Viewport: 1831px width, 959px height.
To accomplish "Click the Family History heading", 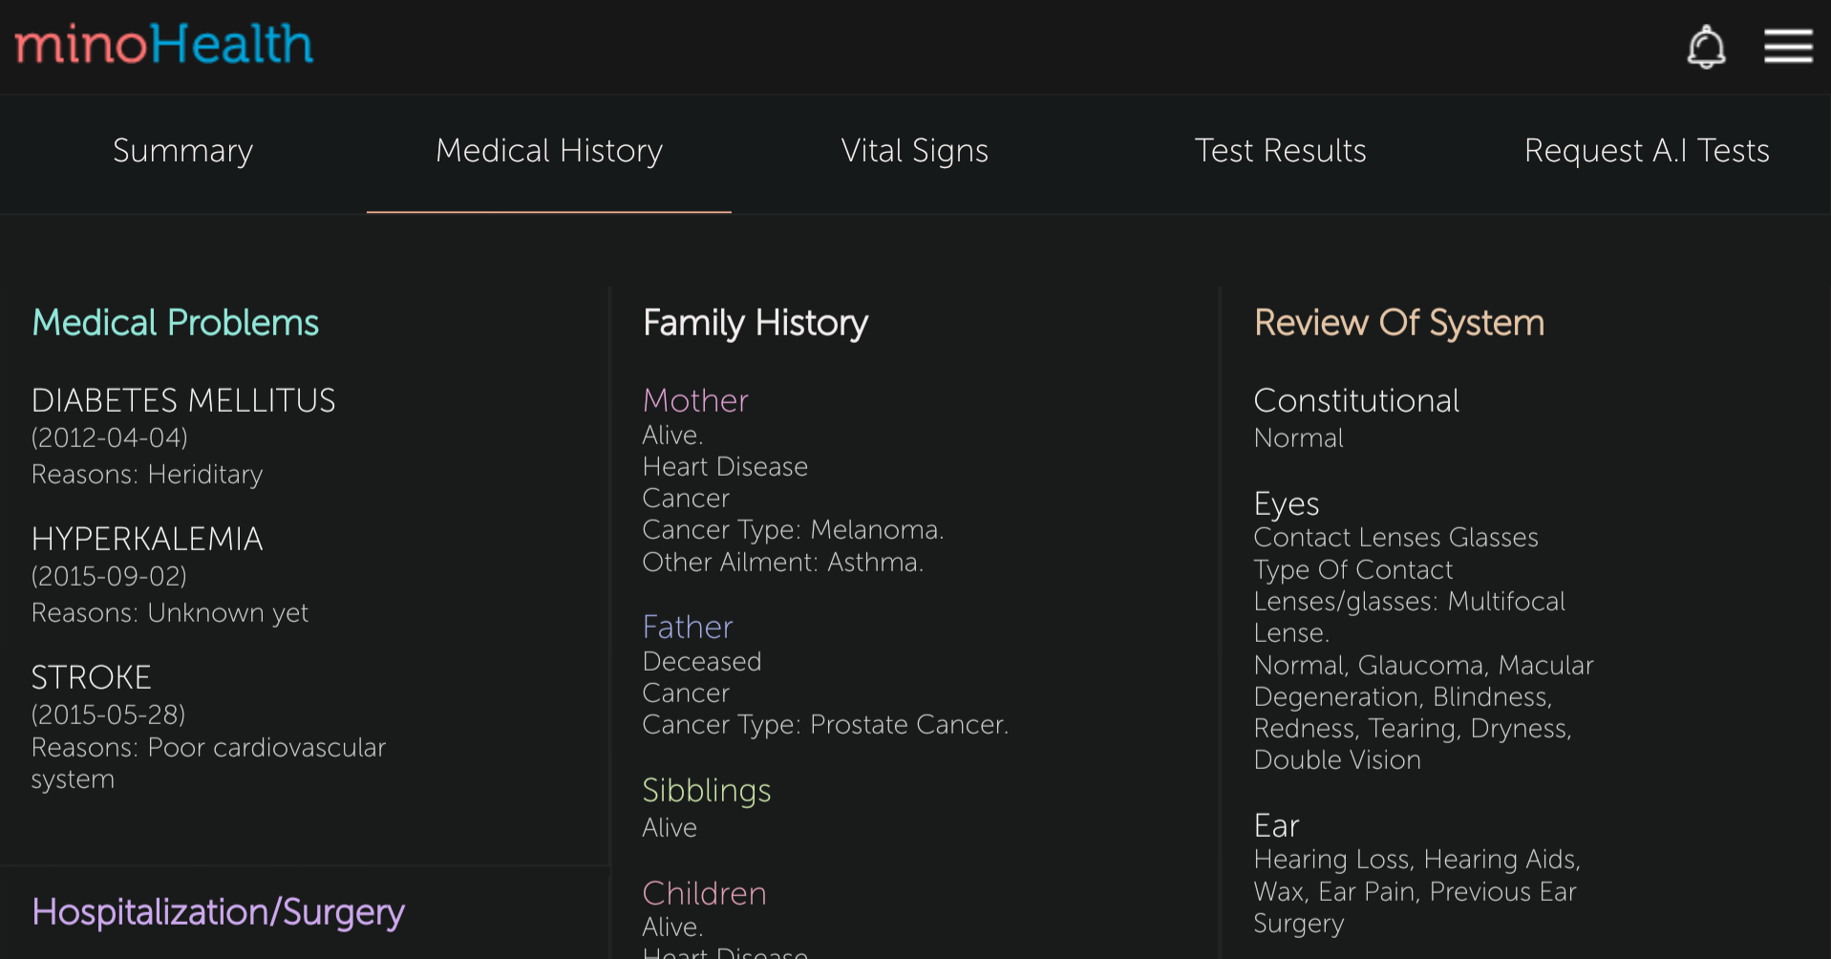I will pyautogui.click(x=755, y=323).
